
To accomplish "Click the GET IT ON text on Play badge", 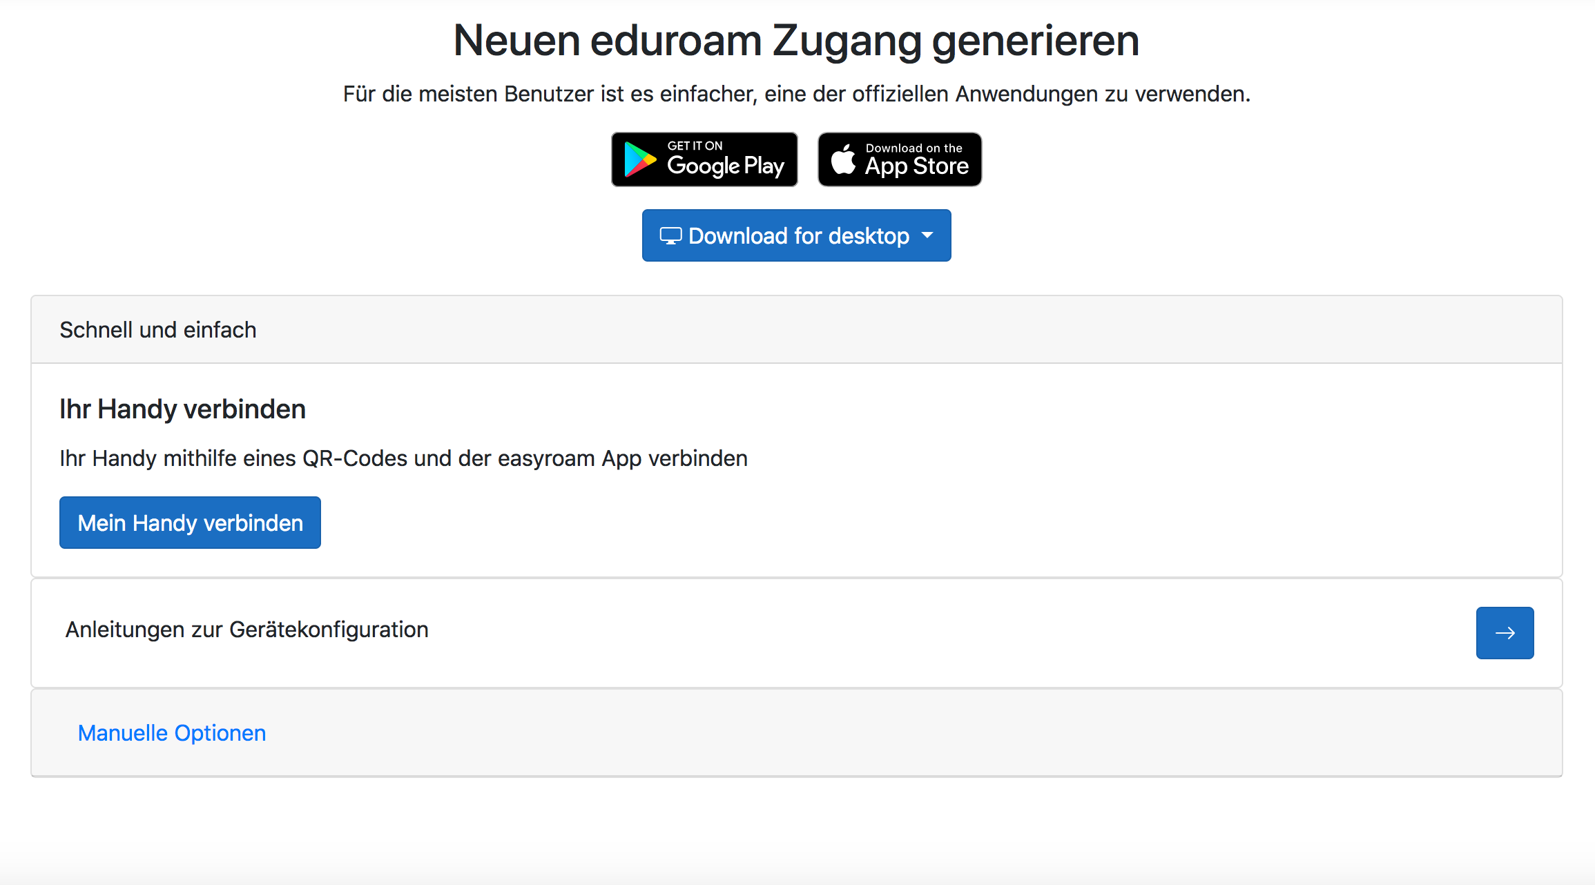I will [695, 146].
